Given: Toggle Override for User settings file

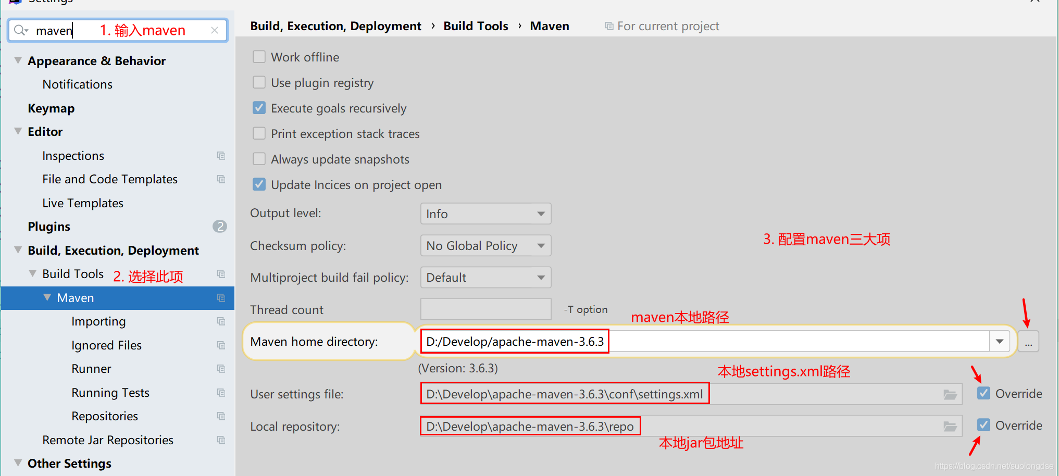Looking at the screenshot, I should pos(983,393).
